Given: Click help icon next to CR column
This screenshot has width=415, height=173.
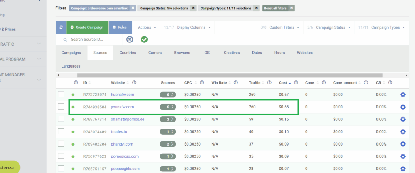Looking at the screenshot, I should click(x=389, y=83).
